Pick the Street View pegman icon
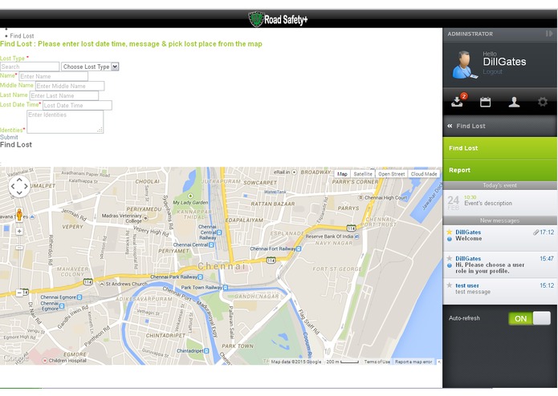This screenshot has height=396, width=558. click(19, 215)
